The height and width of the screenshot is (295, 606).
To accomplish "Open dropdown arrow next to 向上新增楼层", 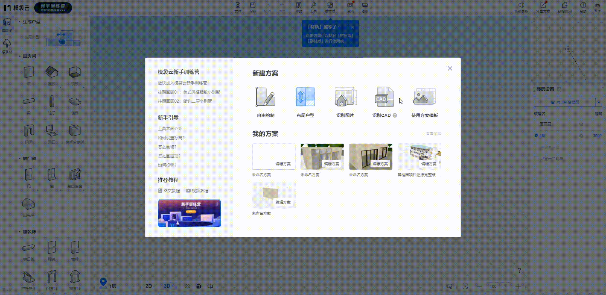I will [x=599, y=102].
